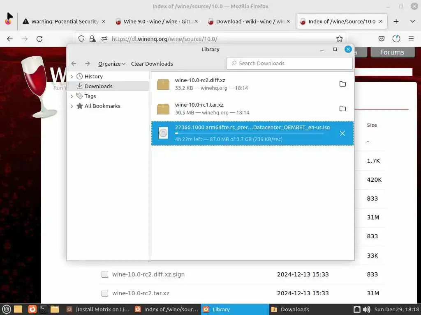Click the Firefox URL address bar

pyautogui.click(x=210, y=39)
